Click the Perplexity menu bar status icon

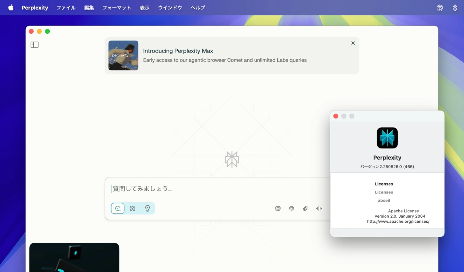440,8
